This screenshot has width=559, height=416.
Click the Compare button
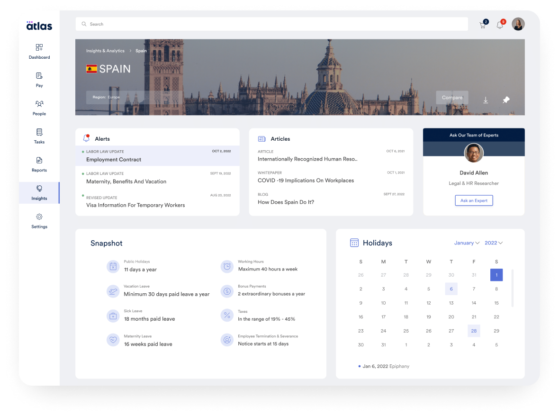pos(452,98)
